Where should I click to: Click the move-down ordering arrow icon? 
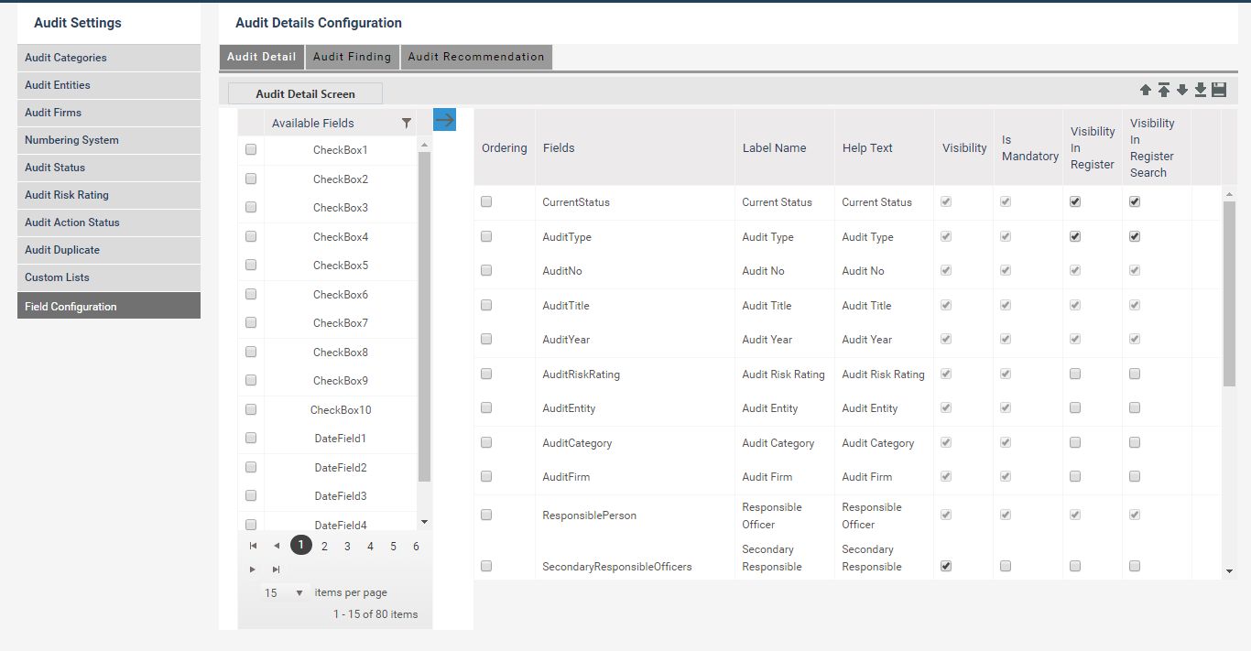(1182, 90)
